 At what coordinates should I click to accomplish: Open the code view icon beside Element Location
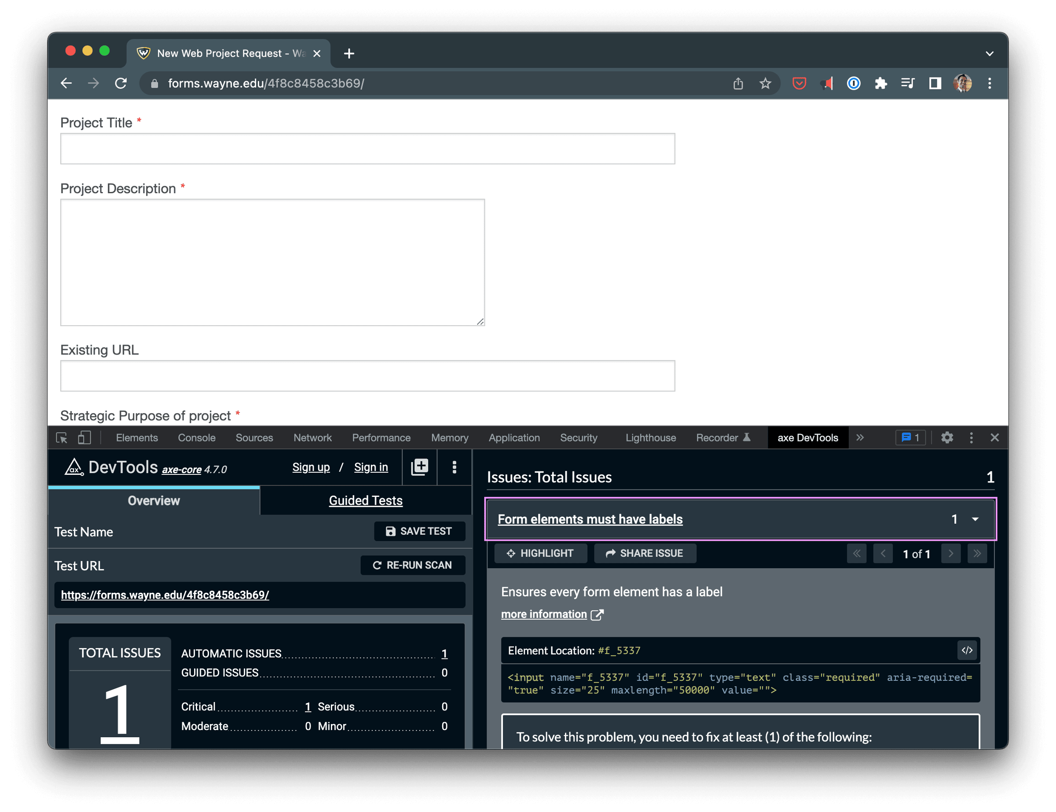pyautogui.click(x=967, y=650)
